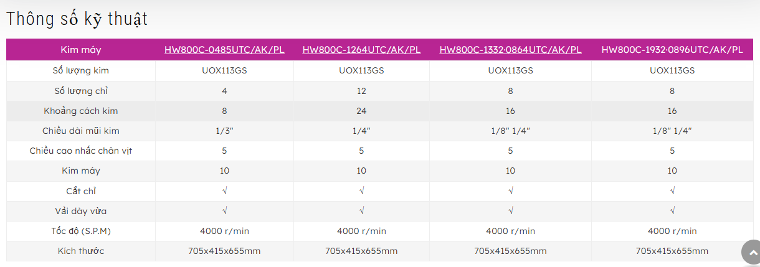This screenshot has height=267, width=760.
Task: Click the Cắt chỉ row label
Action: point(81,190)
